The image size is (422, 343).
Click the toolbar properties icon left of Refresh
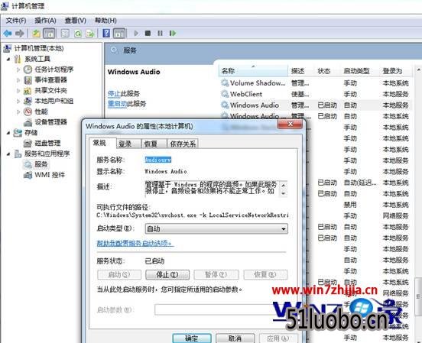65,34
